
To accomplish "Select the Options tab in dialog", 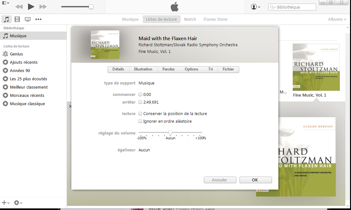I will 191,69.
